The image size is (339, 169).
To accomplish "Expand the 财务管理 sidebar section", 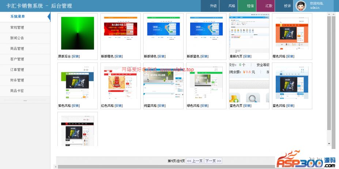I will [x=17, y=80].
